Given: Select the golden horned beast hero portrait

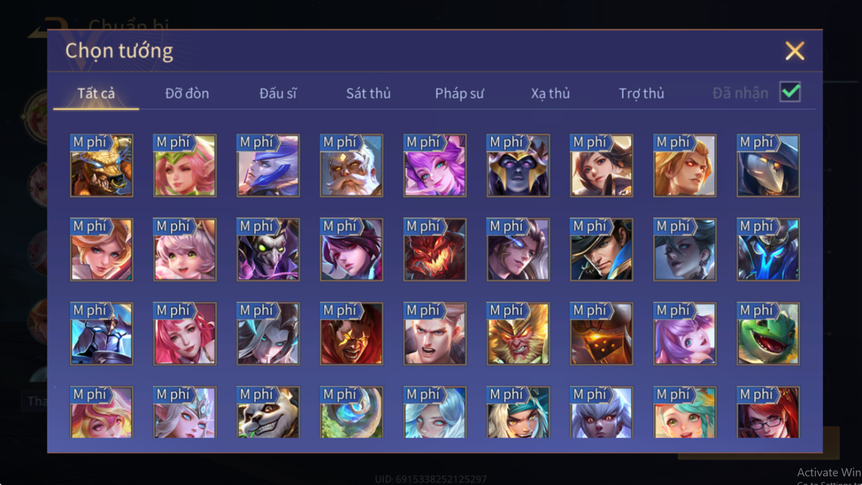Looking at the screenshot, I should click(x=101, y=166).
